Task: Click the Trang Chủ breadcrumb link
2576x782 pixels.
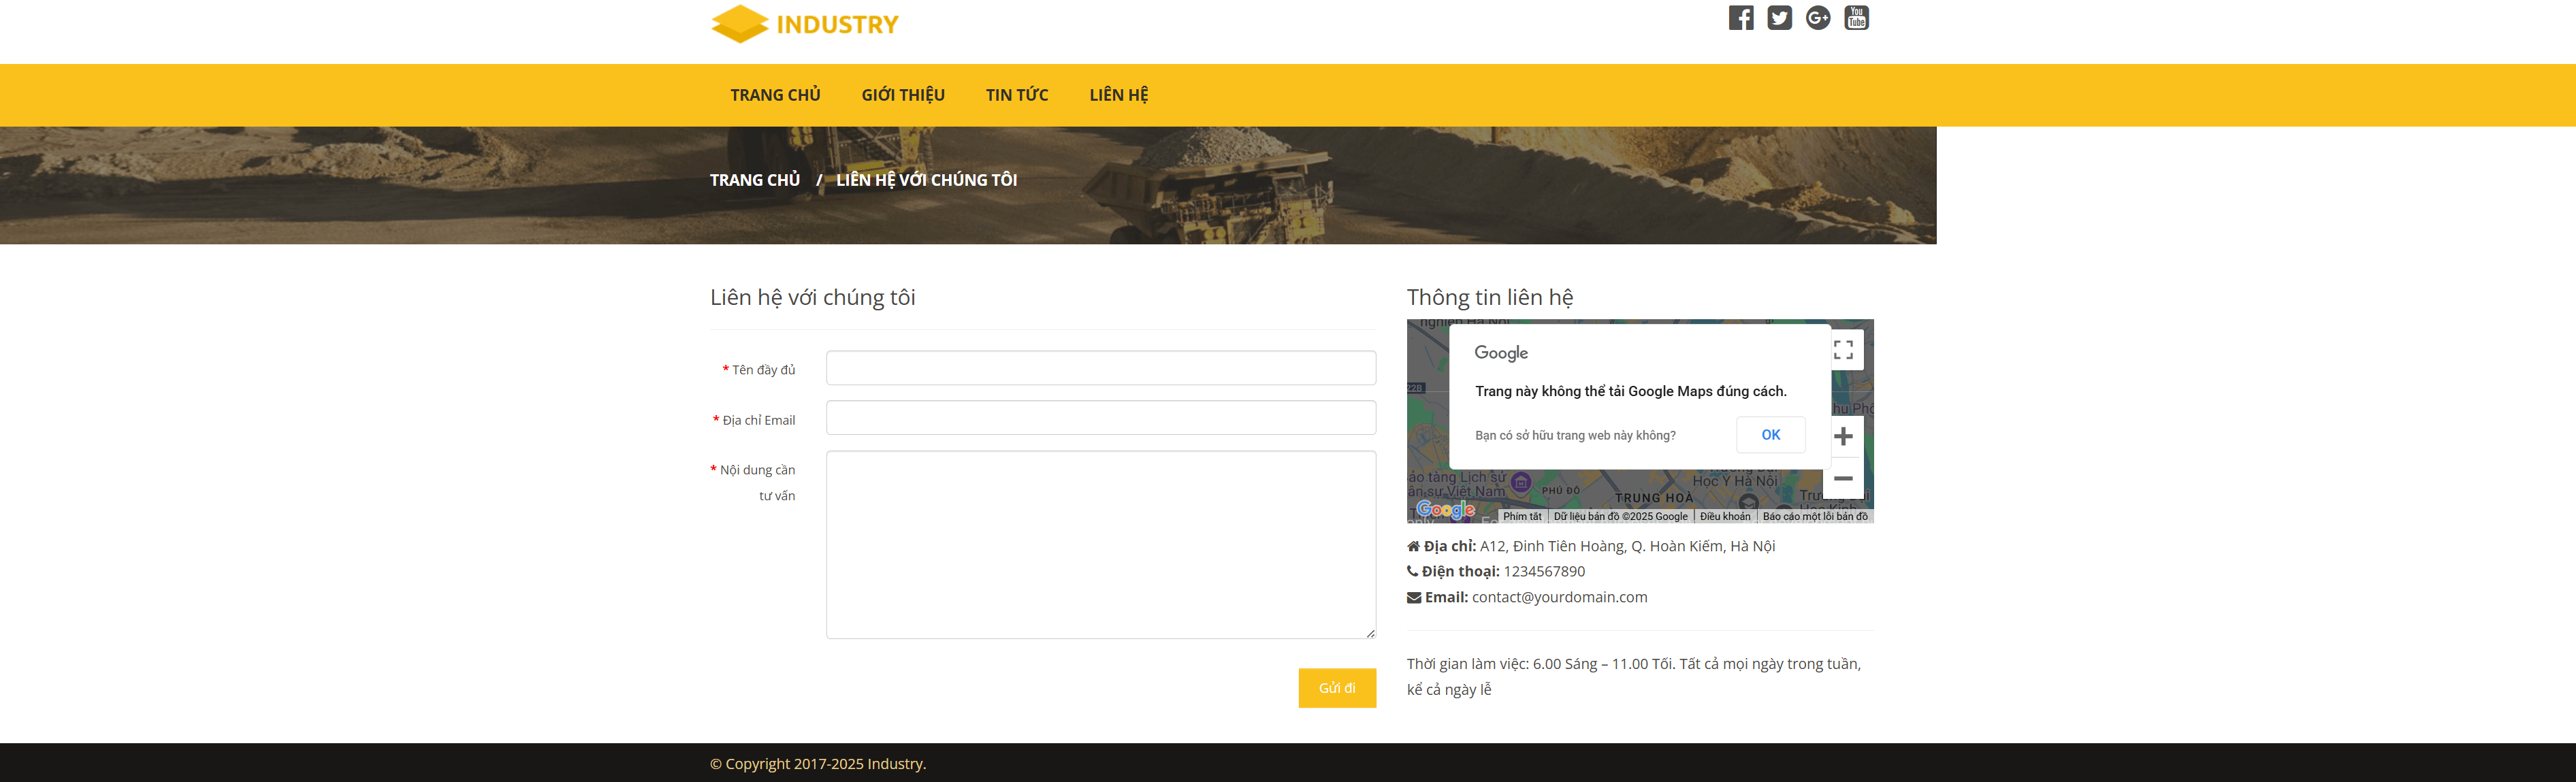Action: click(x=755, y=180)
